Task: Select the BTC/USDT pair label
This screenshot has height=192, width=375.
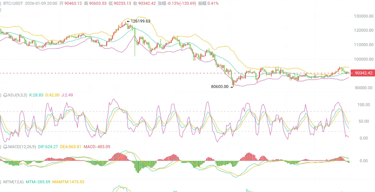Action: pos(12,4)
